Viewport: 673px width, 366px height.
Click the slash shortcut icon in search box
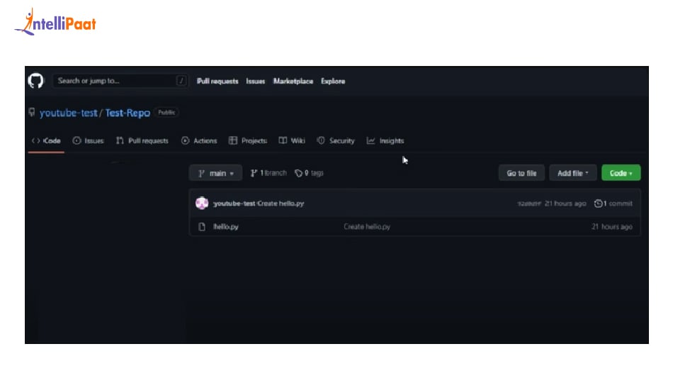181,81
